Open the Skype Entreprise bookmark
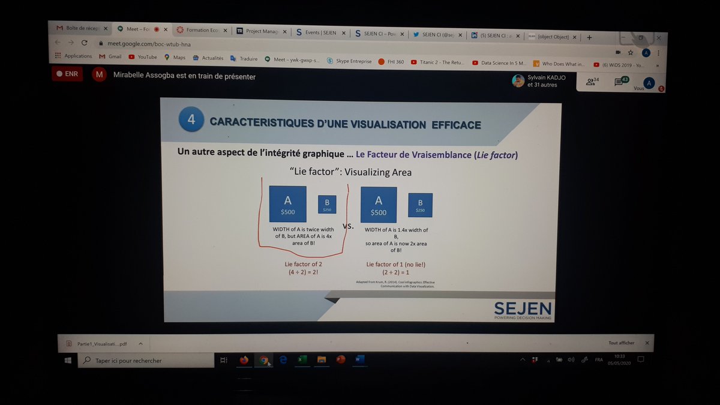720x405 pixels. [349, 61]
